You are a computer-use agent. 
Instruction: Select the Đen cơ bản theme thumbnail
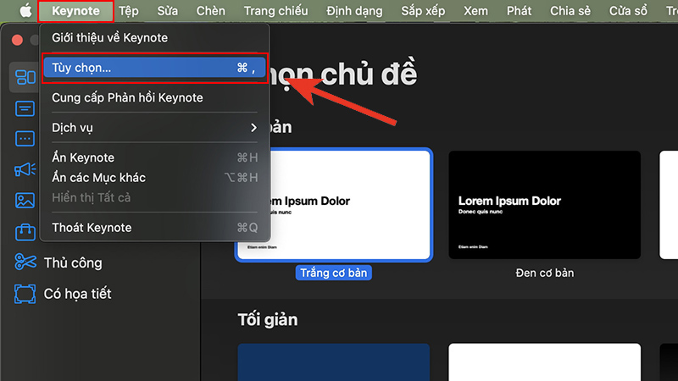click(544, 205)
